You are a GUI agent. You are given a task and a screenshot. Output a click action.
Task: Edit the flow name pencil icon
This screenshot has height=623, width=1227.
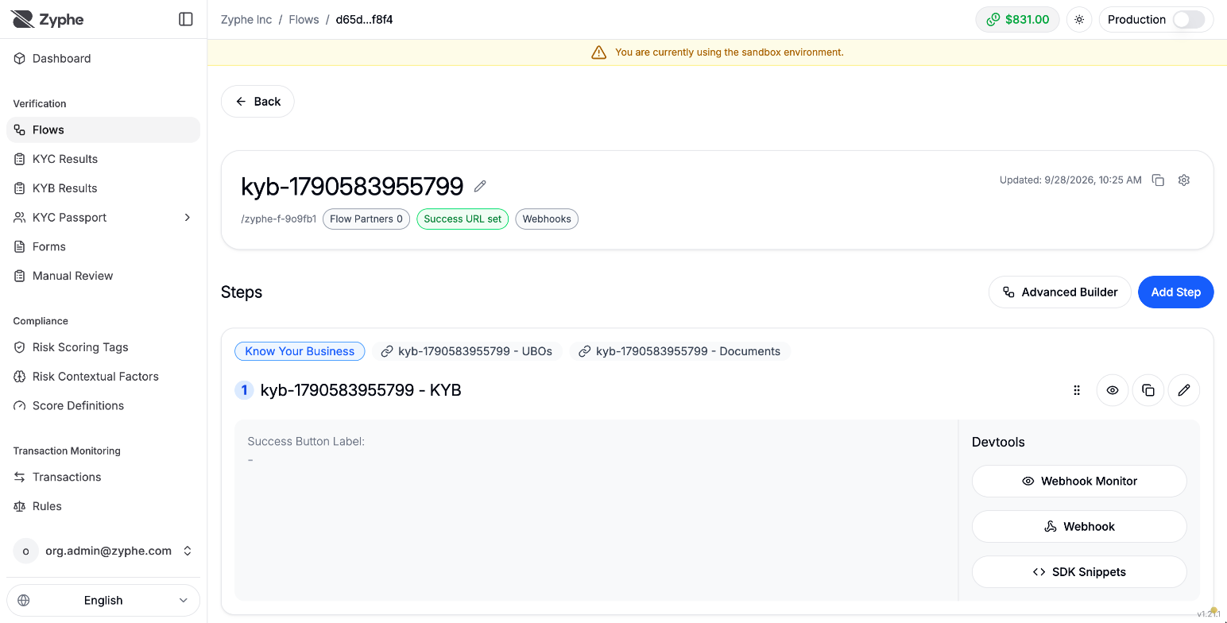click(x=480, y=186)
